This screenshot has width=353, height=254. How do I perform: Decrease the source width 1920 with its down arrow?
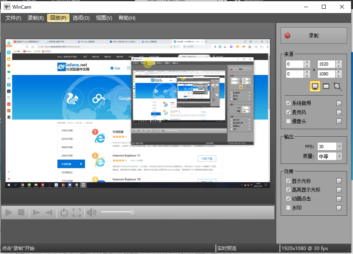pos(339,66)
